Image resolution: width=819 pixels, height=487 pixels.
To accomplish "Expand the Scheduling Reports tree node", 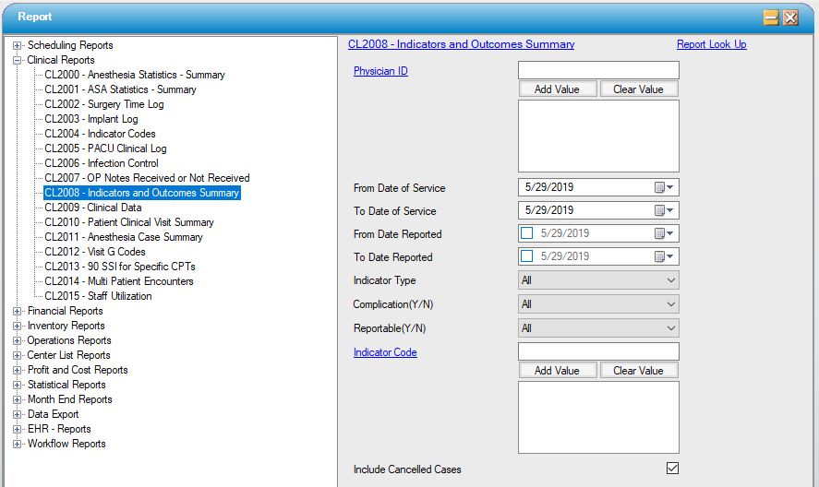I will [18, 45].
